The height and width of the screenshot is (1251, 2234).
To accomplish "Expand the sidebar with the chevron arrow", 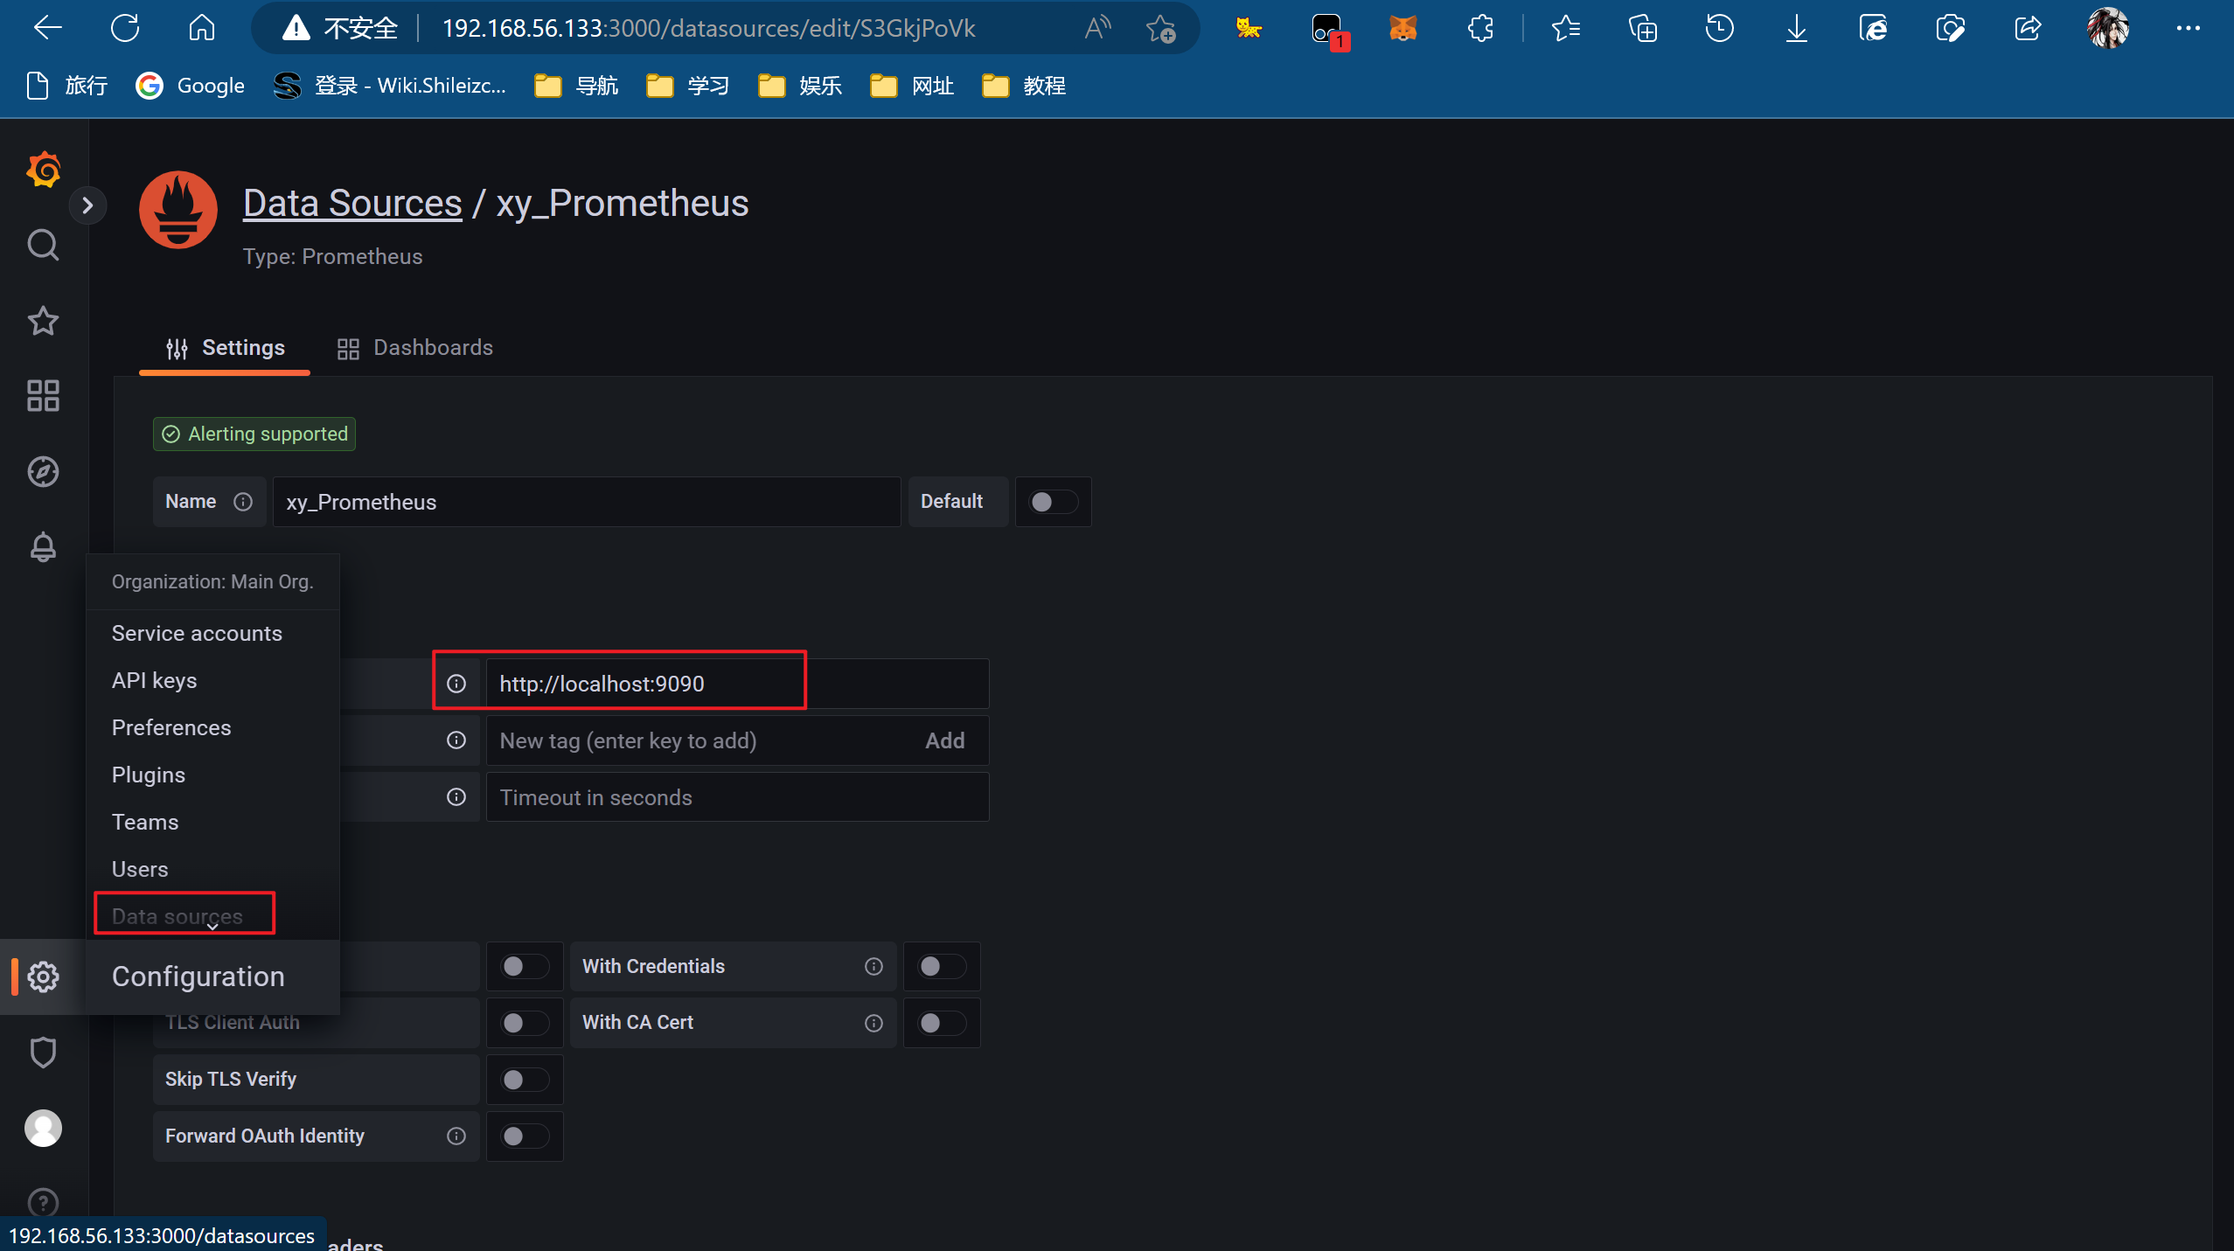I will pos(87,205).
